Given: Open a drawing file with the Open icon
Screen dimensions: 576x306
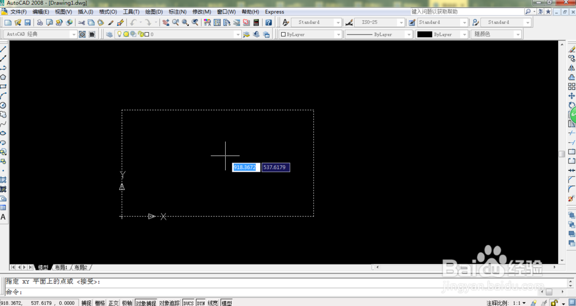Looking at the screenshot, I should [x=18, y=22].
